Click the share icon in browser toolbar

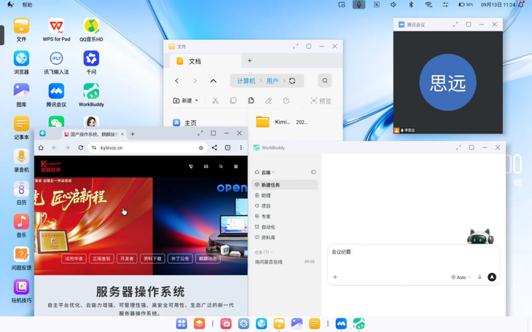[214, 148]
